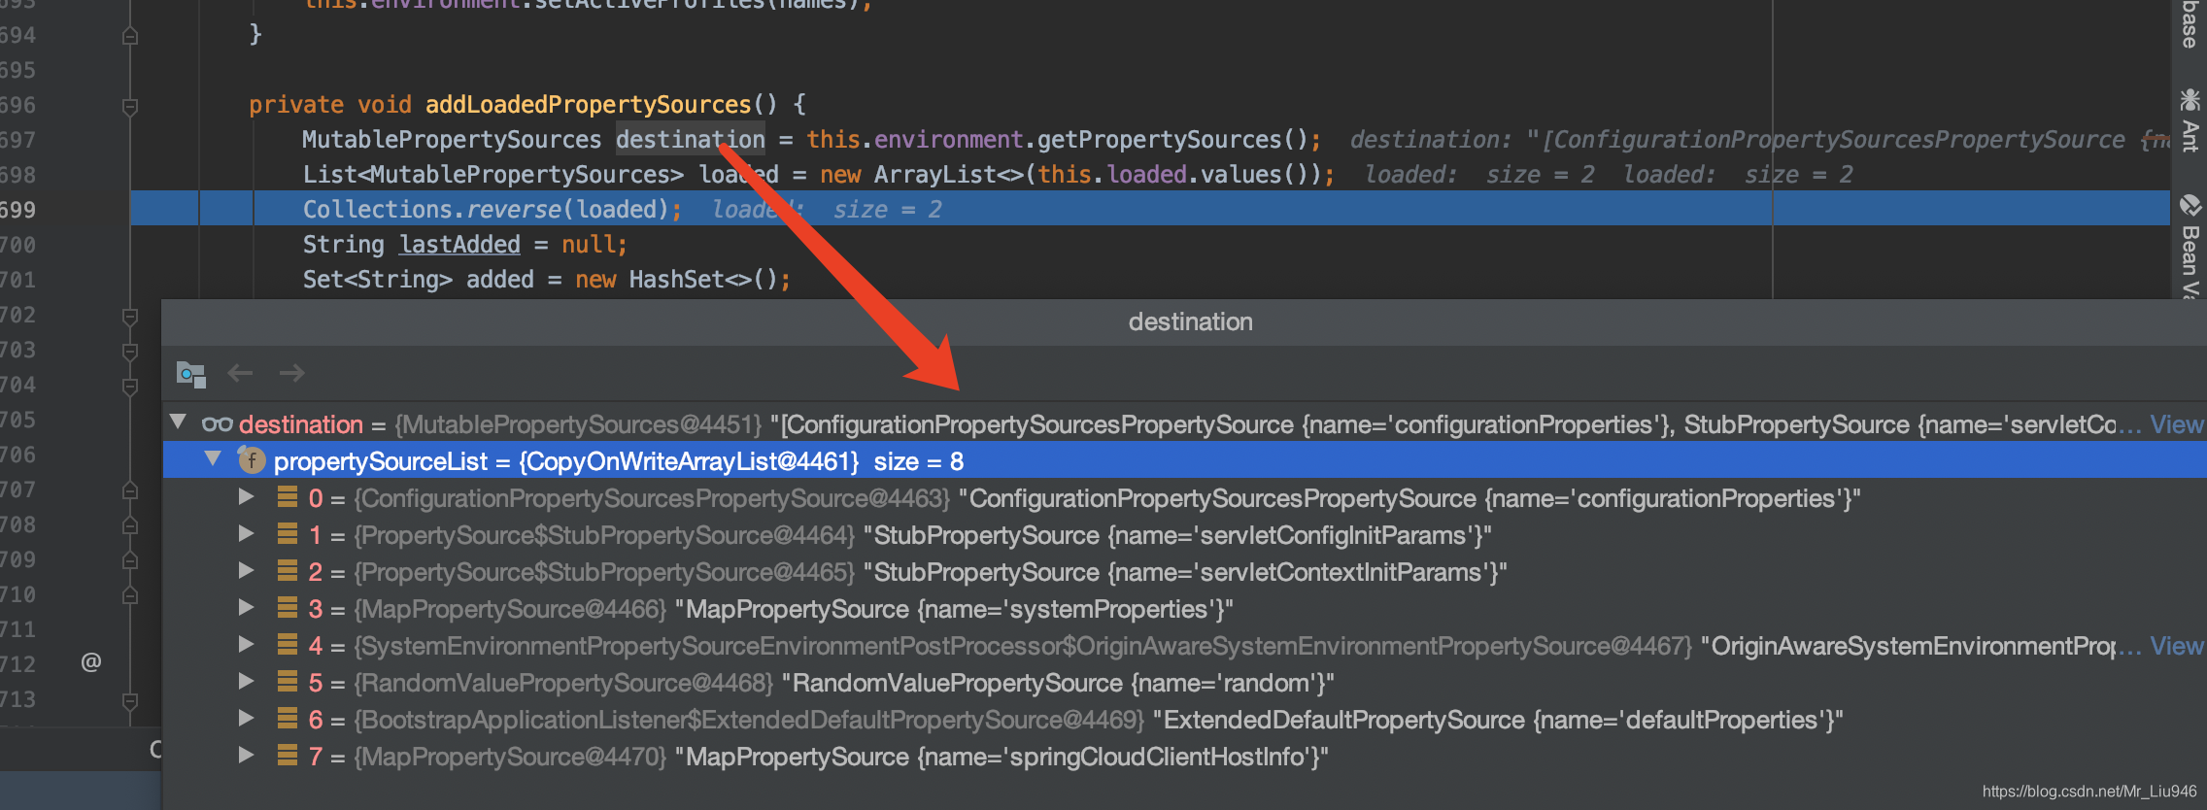Screen dimensions: 2207x810
Task: Toggle the fold marker on line 704
Action: pos(130,386)
